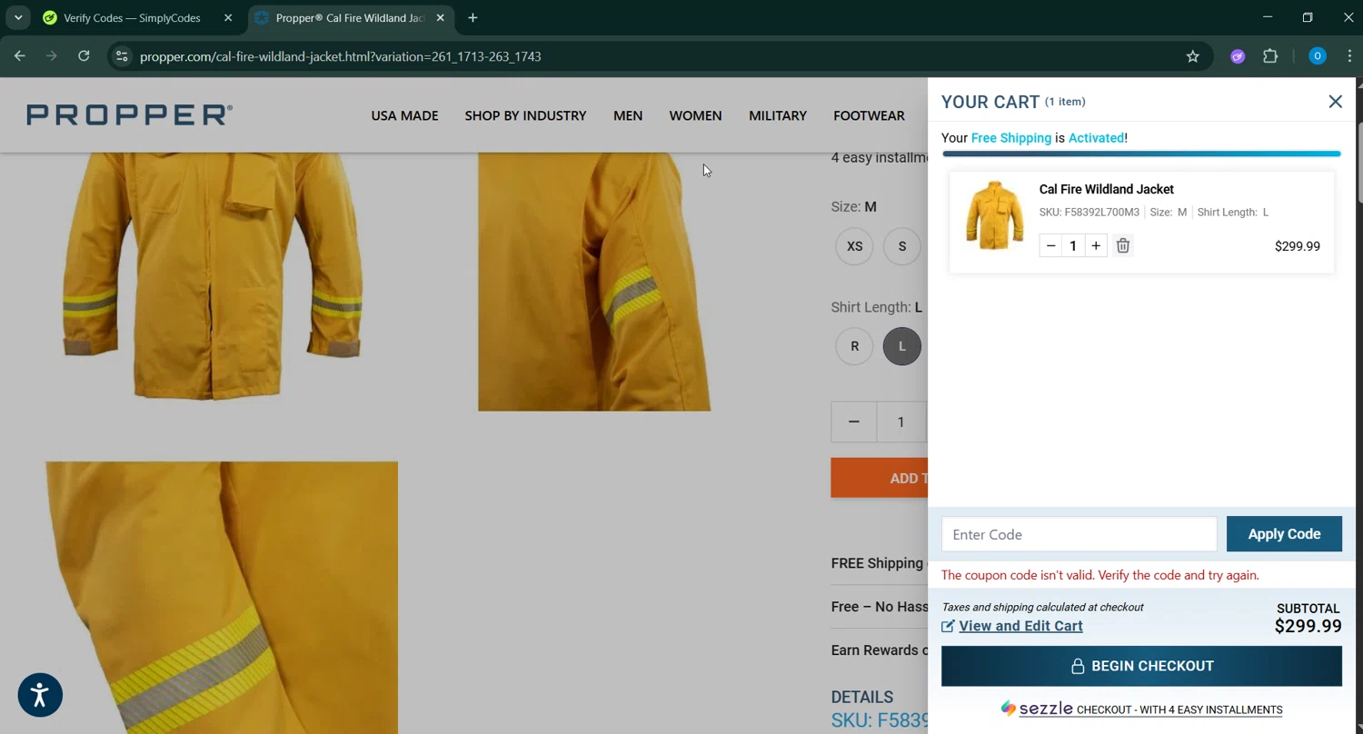
Task: Open the Cal Fire Wildland Jacket cart link
Action: 1106,189
